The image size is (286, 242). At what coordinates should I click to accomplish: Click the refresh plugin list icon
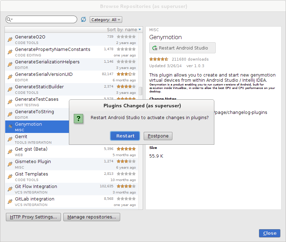pyautogui.click(x=83, y=19)
